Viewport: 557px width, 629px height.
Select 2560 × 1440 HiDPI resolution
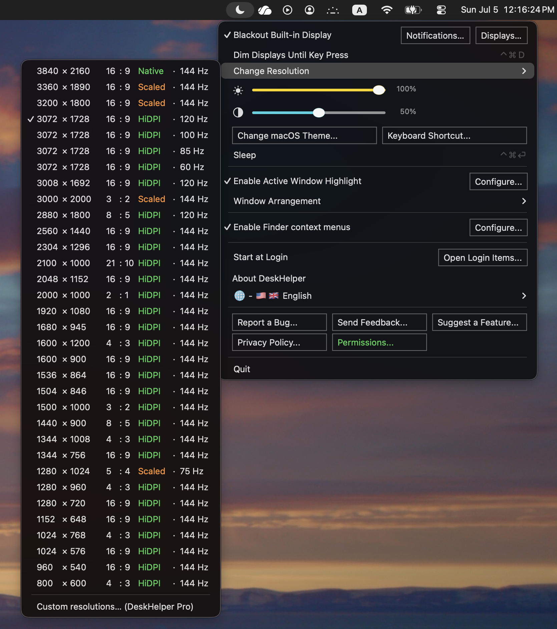pyautogui.click(x=121, y=231)
